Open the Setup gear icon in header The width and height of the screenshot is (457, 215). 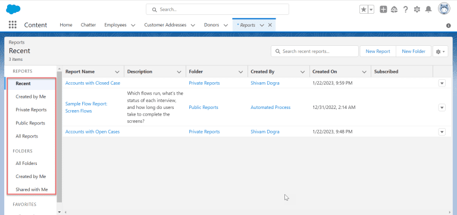click(x=417, y=10)
